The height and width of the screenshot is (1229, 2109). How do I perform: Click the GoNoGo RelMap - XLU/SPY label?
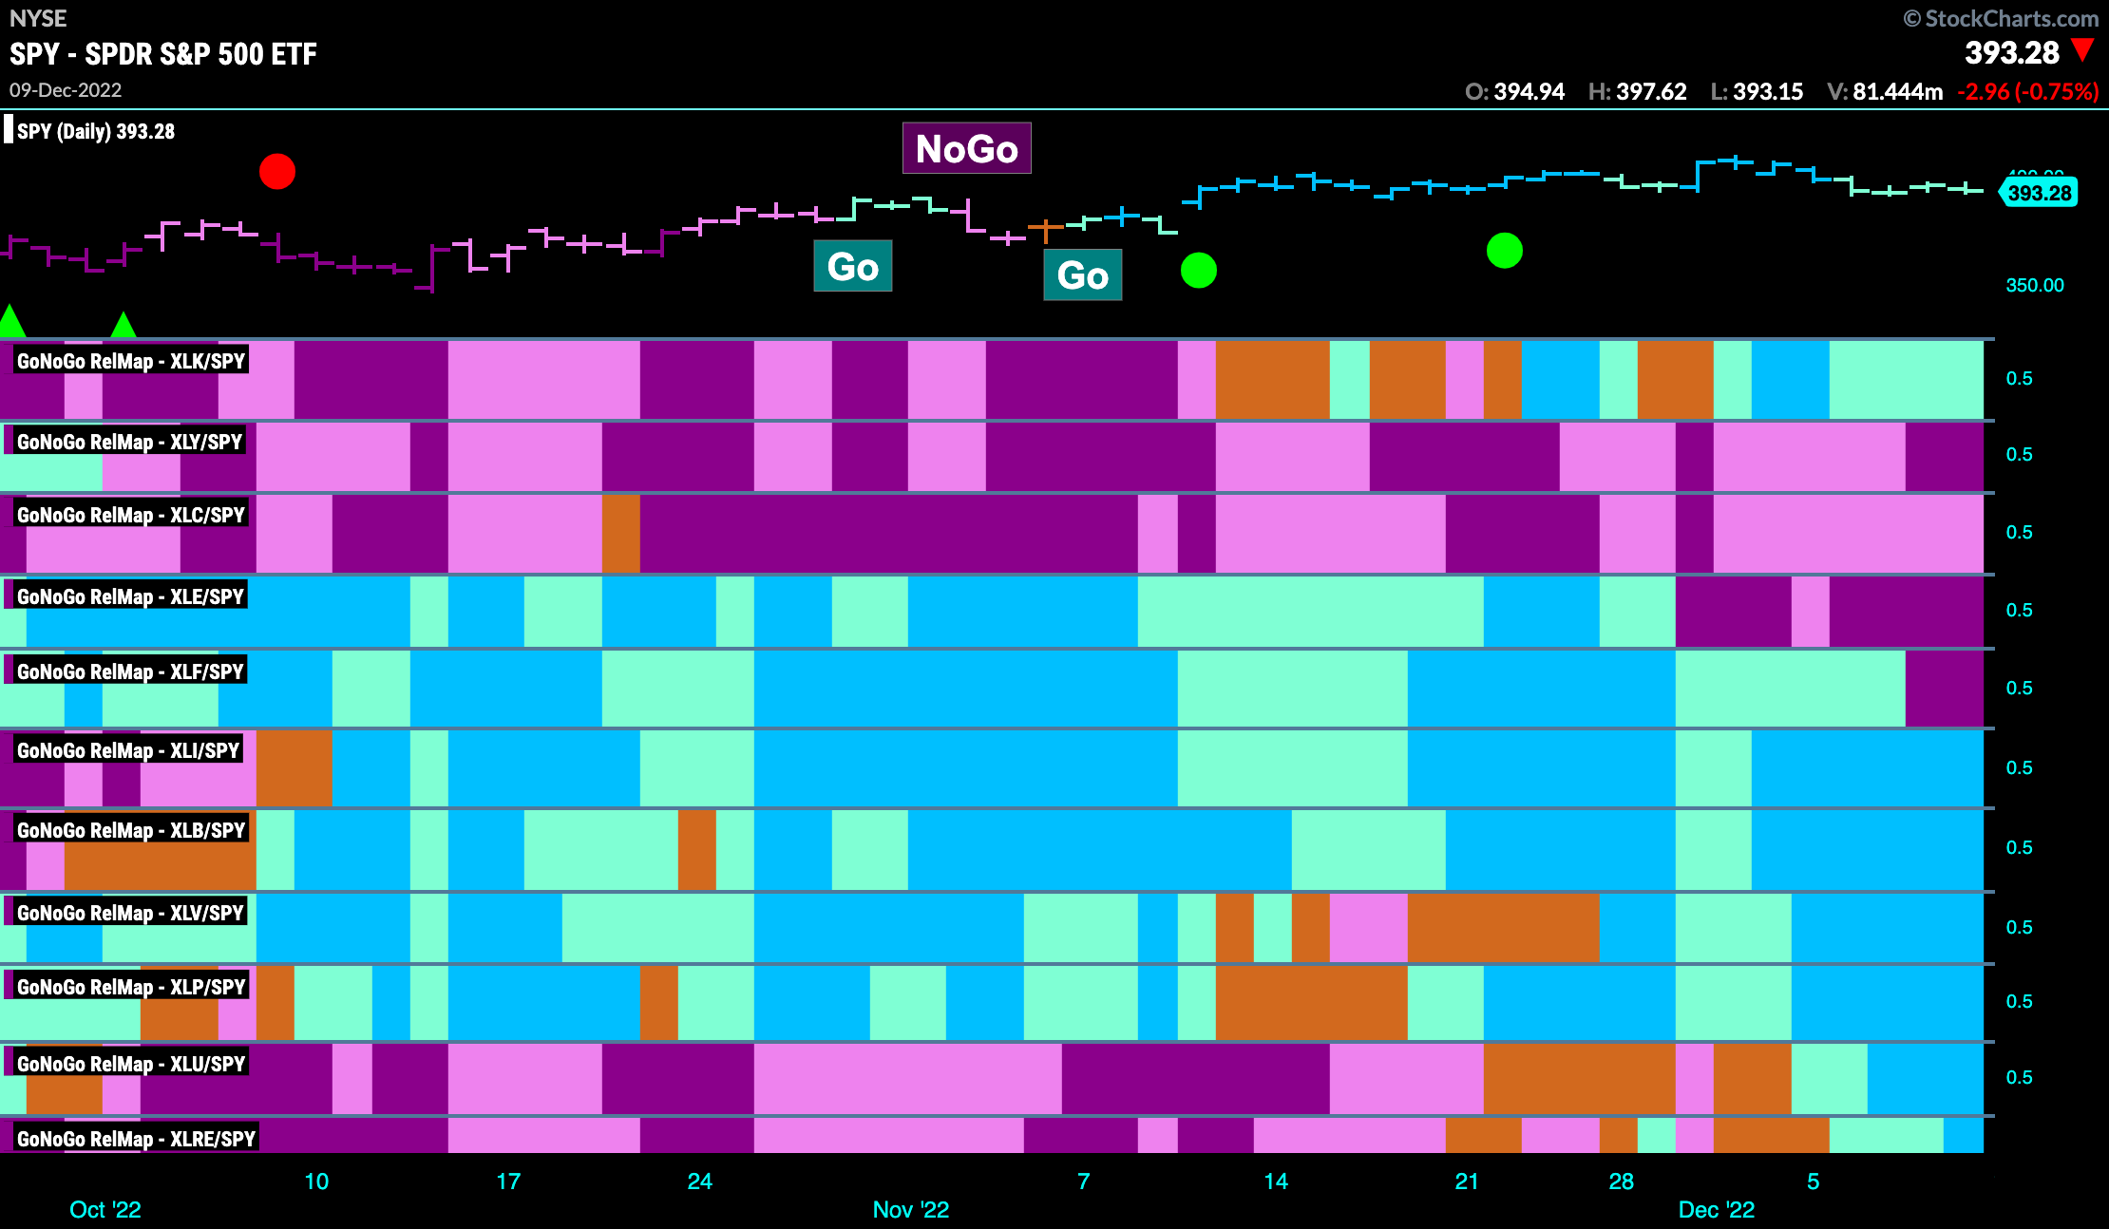tap(131, 1064)
